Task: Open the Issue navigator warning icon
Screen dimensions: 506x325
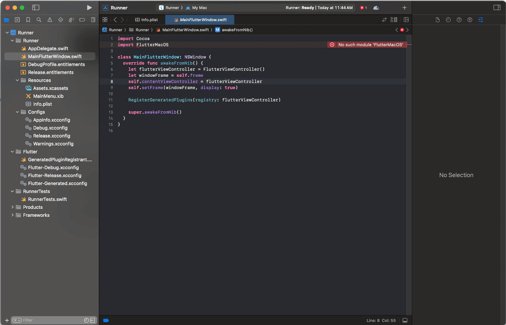Action: 50,20
